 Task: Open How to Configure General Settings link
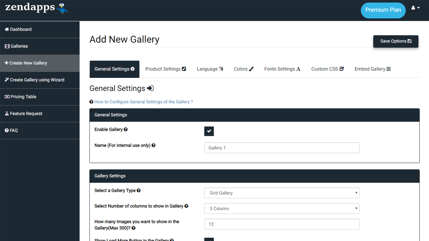click(143, 102)
